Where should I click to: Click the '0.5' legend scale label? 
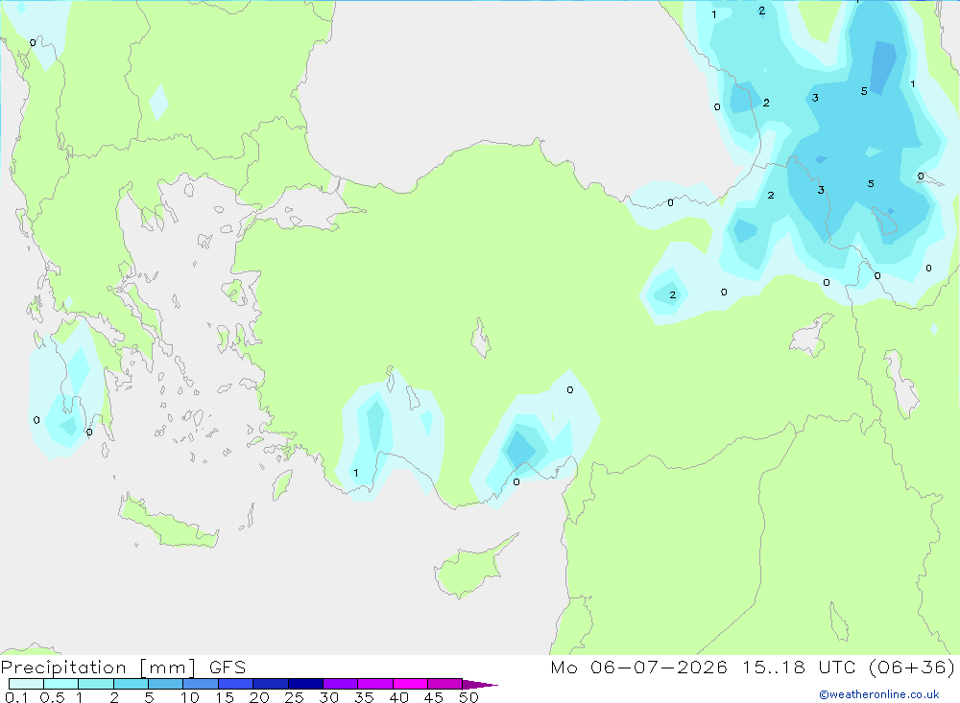pos(52,697)
